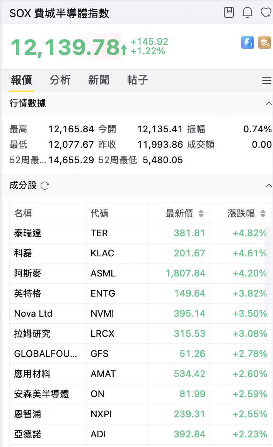The height and width of the screenshot is (447, 273).
Task: Click the blue lightning quick-trade icon
Action: [x=247, y=43]
